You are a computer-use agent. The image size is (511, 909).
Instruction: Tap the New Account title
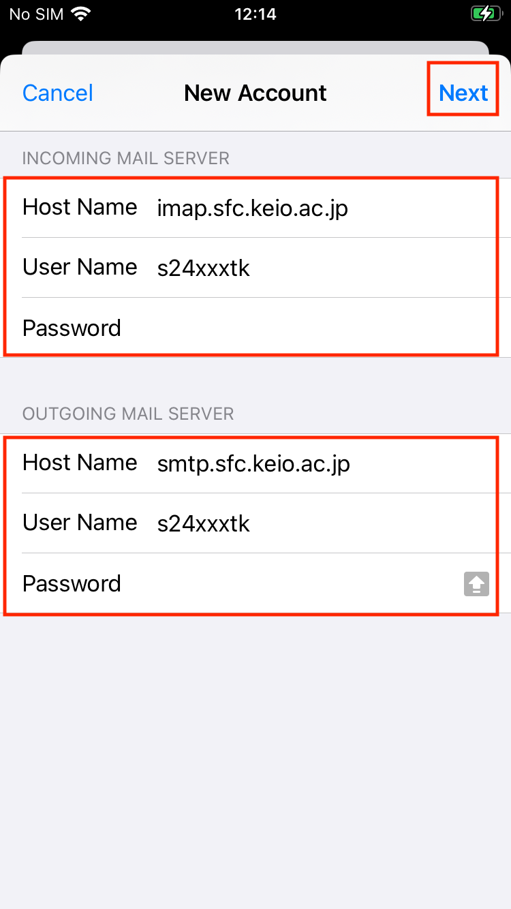(255, 93)
